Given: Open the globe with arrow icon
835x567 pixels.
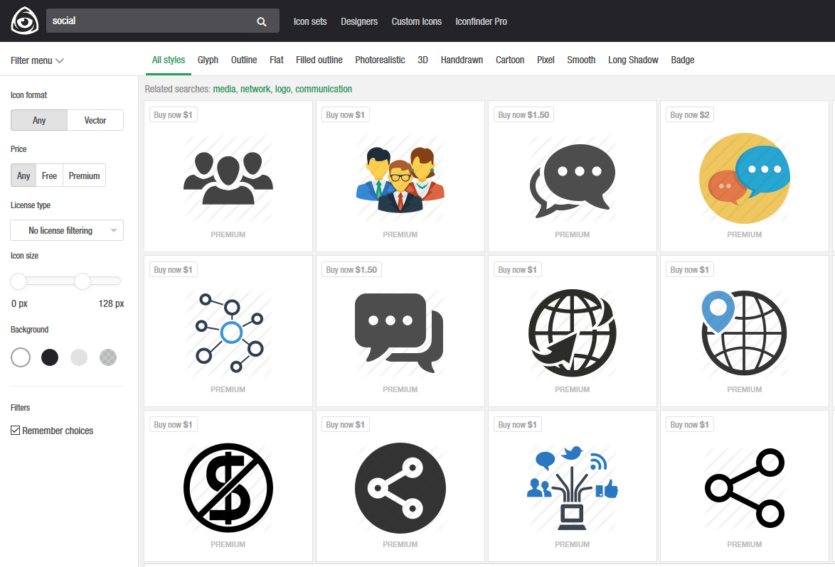Looking at the screenshot, I should (x=573, y=333).
